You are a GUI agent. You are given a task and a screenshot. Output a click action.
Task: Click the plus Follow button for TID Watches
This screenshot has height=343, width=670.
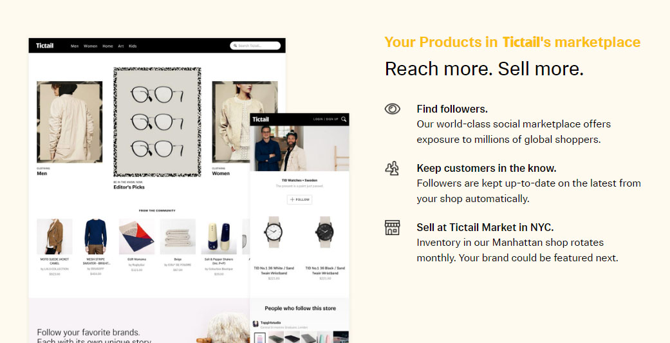299,199
